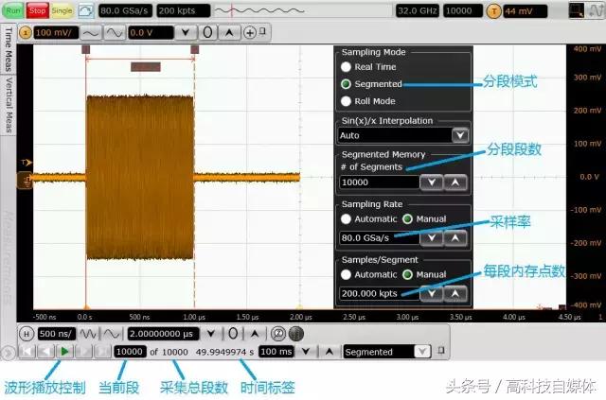
Task: Decrease number of segments with down arrow
Action: click(430, 182)
